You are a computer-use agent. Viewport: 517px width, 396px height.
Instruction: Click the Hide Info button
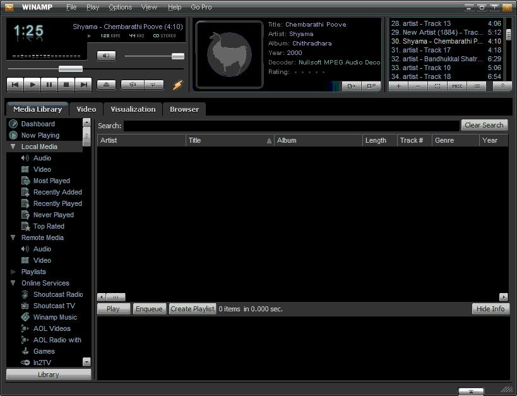(490, 309)
